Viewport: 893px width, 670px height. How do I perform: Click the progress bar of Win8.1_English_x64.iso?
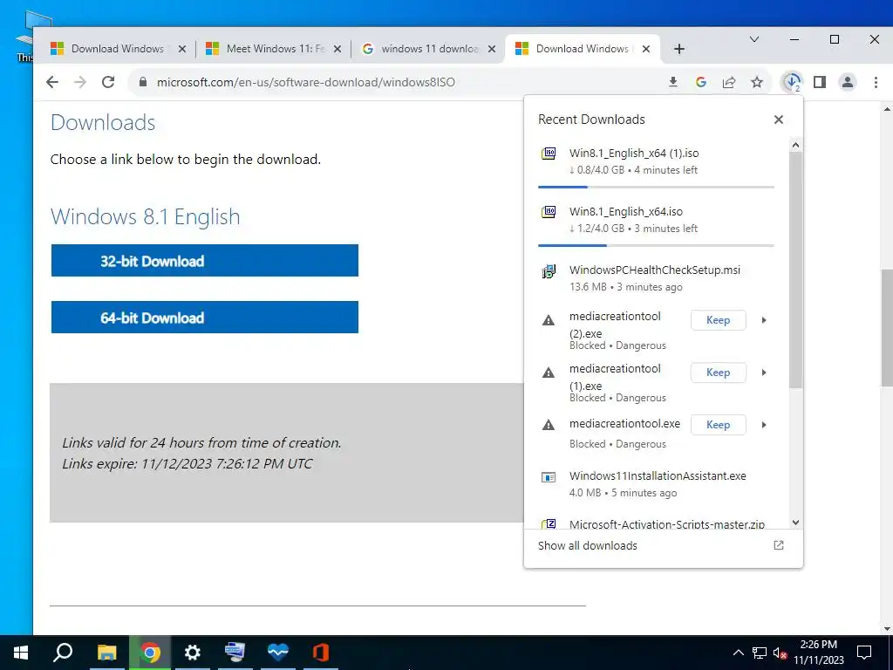click(656, 245)
